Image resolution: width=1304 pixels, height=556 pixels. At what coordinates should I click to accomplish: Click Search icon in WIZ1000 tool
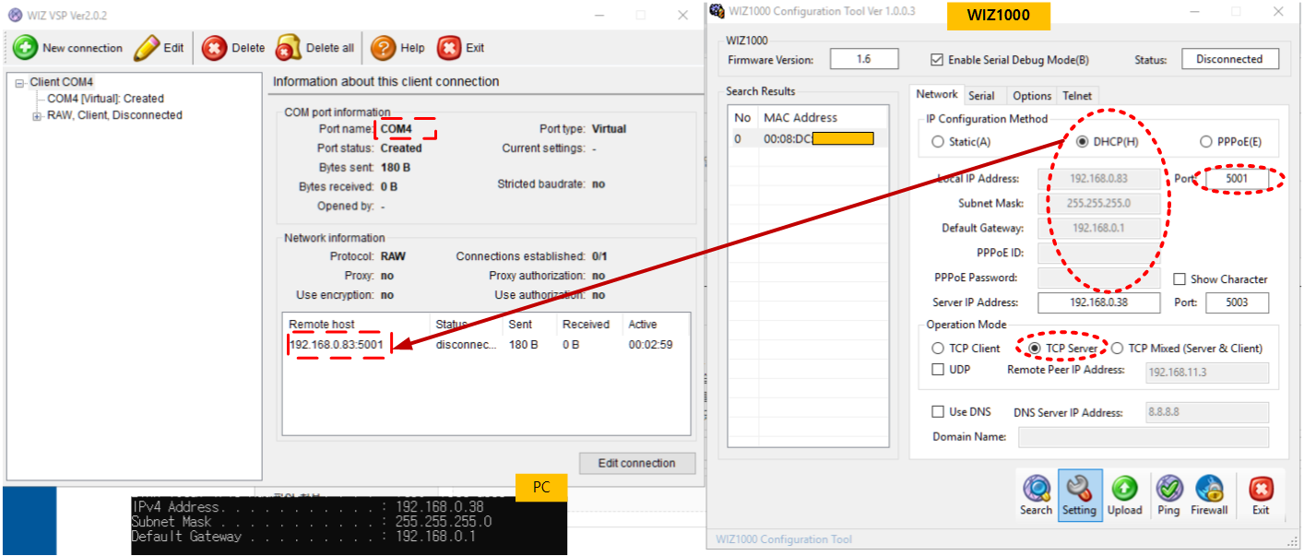click(x=1036, y=488)
